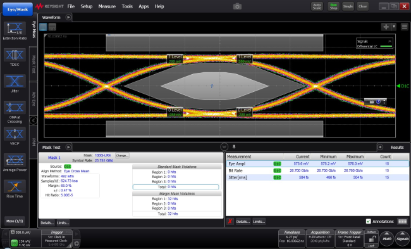
Task: Click the mask Change... button
Action: [x=122, y=155]
